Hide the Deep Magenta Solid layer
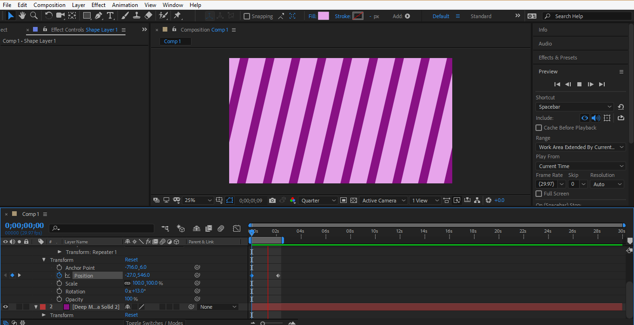This screenshot has width=634, height=325. [6, 307]
